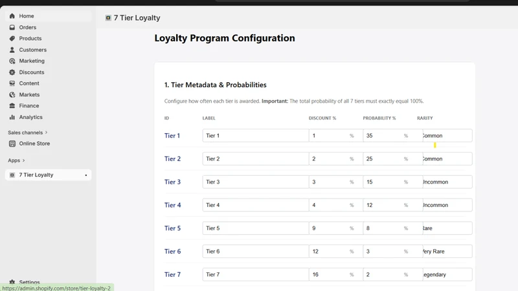Open the Tier 1 rarity field
Viewport: 518px width, 291px height.
(x=447, y=136)
